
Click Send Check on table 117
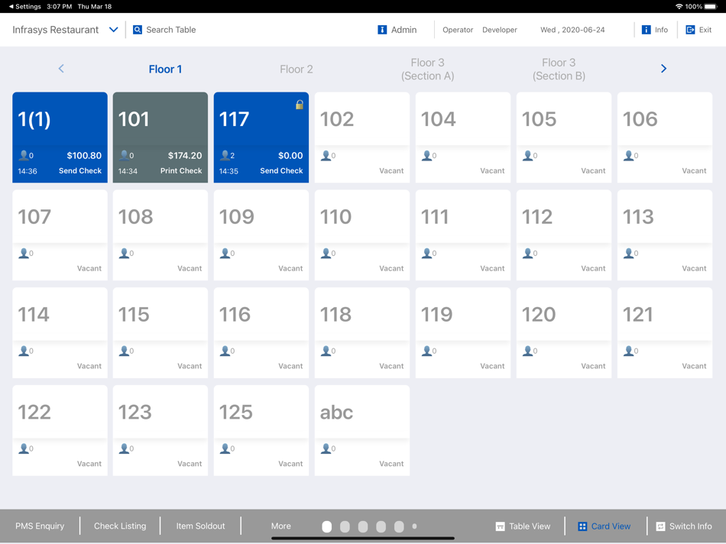click(281, 171)
